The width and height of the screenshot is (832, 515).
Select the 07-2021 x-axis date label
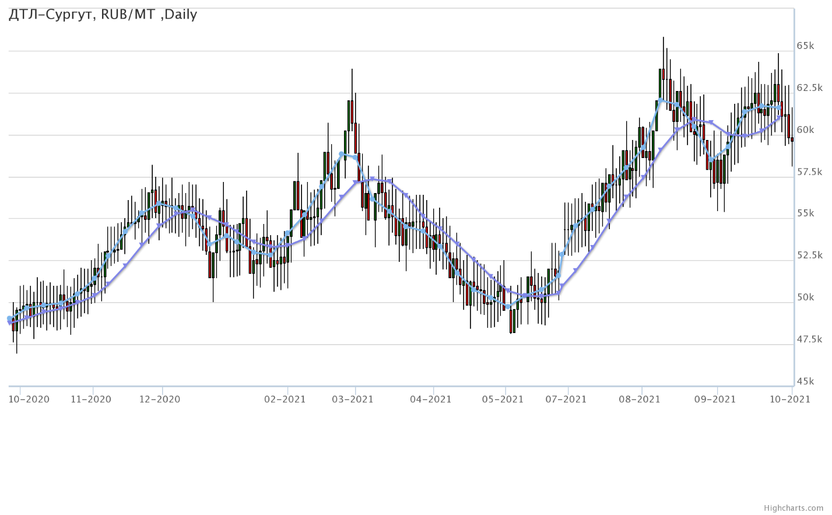click(x=566, y=400)
